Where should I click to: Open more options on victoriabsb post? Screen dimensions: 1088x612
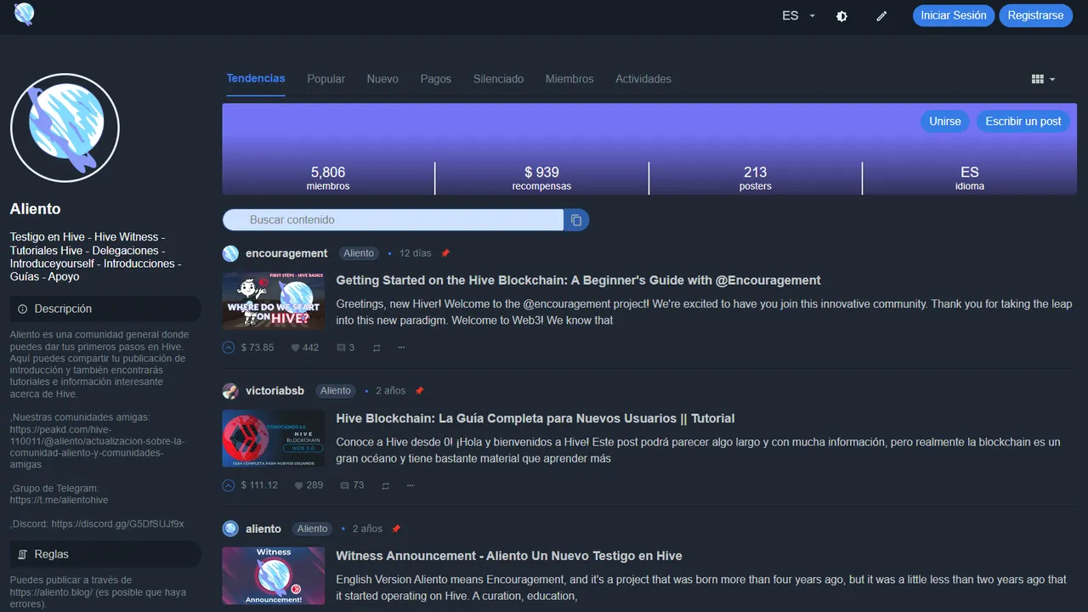pyautogui.click(x=410, y=485)
